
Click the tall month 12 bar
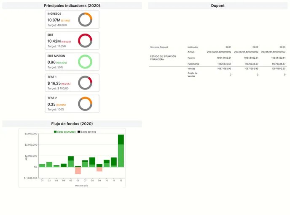click(x=121, y=151)
